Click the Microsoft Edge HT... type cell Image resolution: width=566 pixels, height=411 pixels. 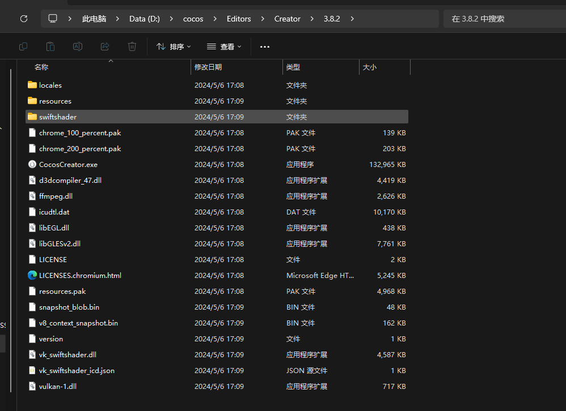point(320,275)
